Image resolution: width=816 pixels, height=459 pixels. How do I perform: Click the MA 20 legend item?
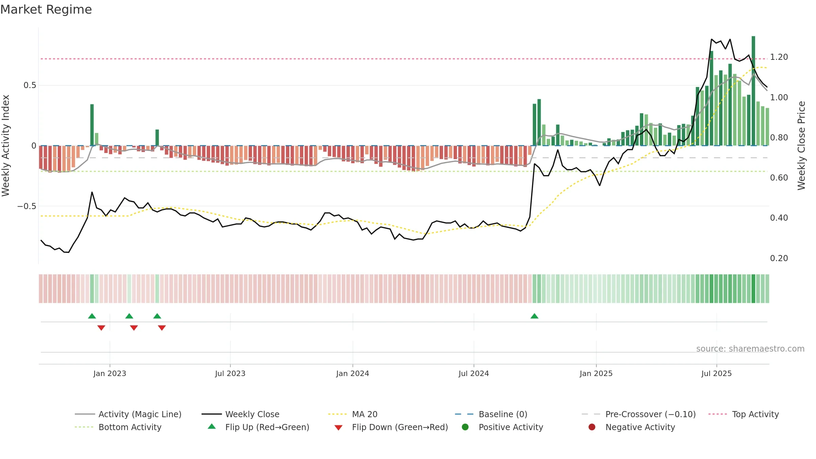pyautogui.click(x=353, y=414)
